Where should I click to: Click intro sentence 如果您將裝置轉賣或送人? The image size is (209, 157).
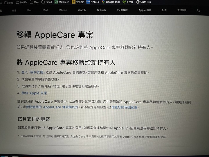(85, 47)
